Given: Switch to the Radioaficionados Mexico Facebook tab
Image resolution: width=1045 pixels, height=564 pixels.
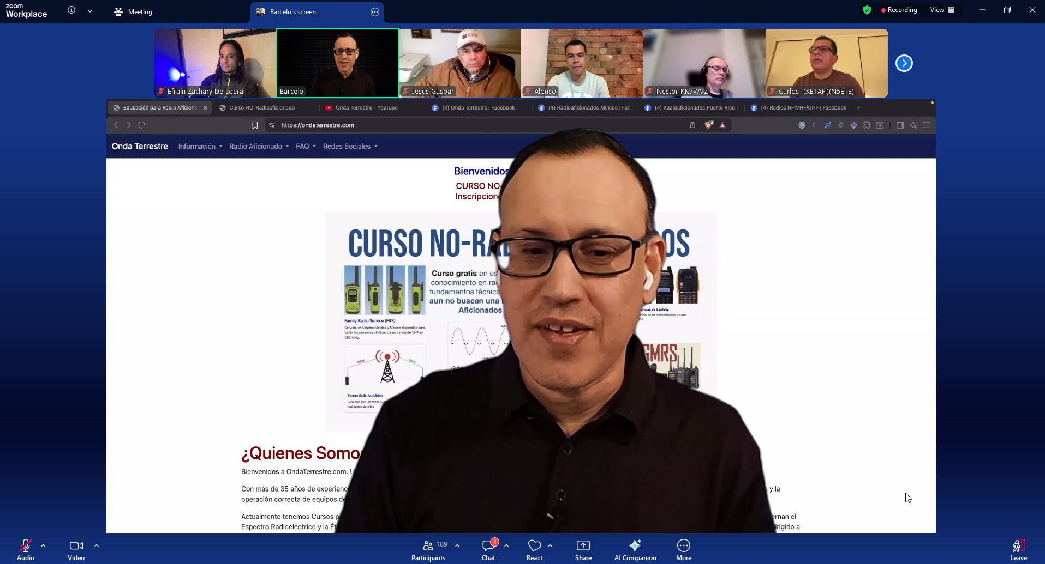Looking at the screenshot, I should [585, 108].
